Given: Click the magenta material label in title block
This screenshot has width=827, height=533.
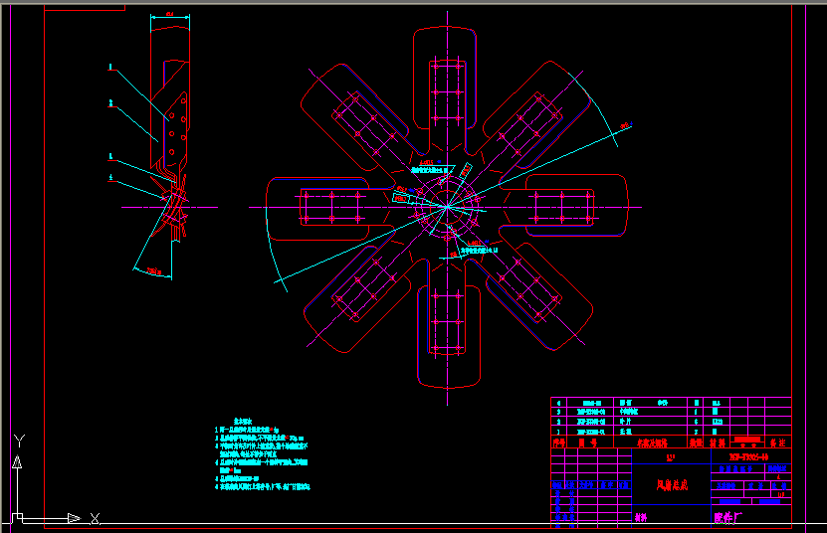Looking at the screenshot, I should click(640, 517).
